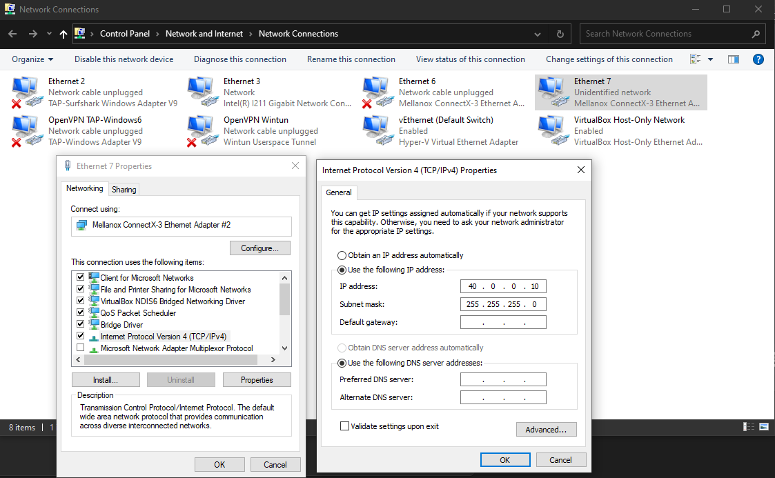The height and width of the screenshot is (478, 775).
Task: Click Diagnose this connection
Action: click(x=240, y=59)
